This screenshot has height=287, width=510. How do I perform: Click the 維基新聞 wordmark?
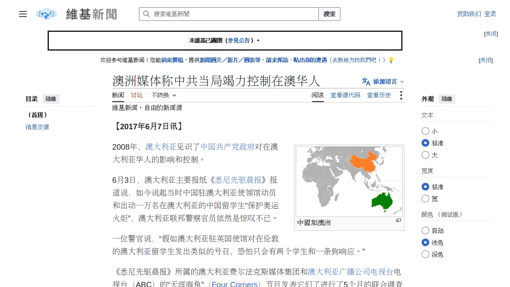91,14
